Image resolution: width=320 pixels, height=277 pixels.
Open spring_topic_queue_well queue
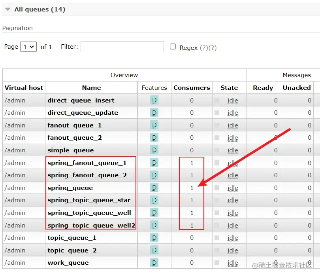tap(89, 213)
